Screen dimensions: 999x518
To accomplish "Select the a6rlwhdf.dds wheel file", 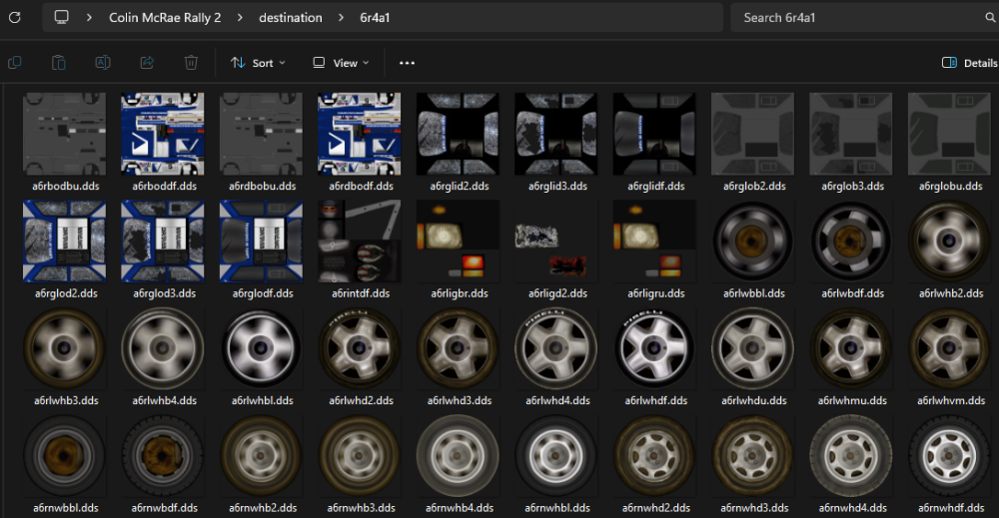I will 654,357.
